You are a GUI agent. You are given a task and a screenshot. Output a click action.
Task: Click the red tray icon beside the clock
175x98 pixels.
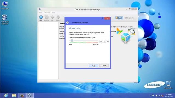pyautogui.click(x=162, y=96)
